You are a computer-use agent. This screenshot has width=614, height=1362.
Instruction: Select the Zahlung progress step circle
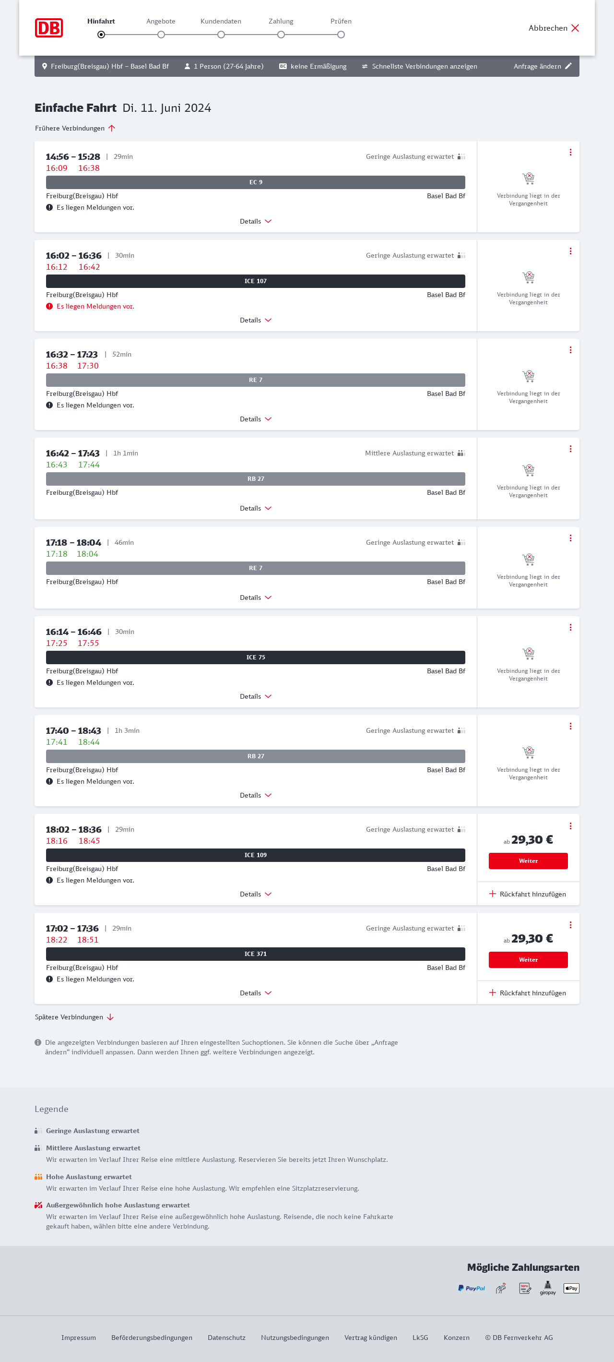pos(281,35)
